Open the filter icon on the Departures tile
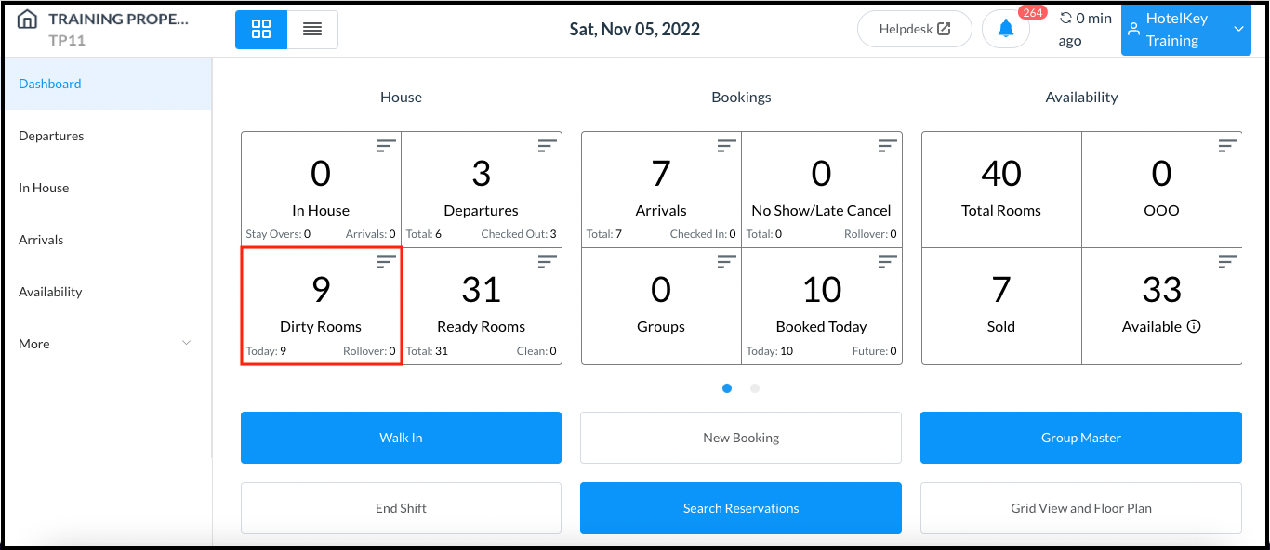Image resolution: width=1270 pixels, height=550 pixels. (x=548, y=146)
